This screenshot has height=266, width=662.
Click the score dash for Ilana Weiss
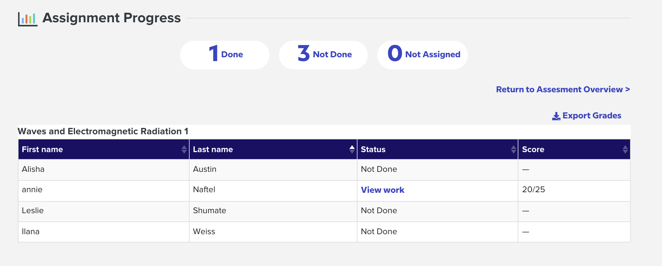(526, 232)
